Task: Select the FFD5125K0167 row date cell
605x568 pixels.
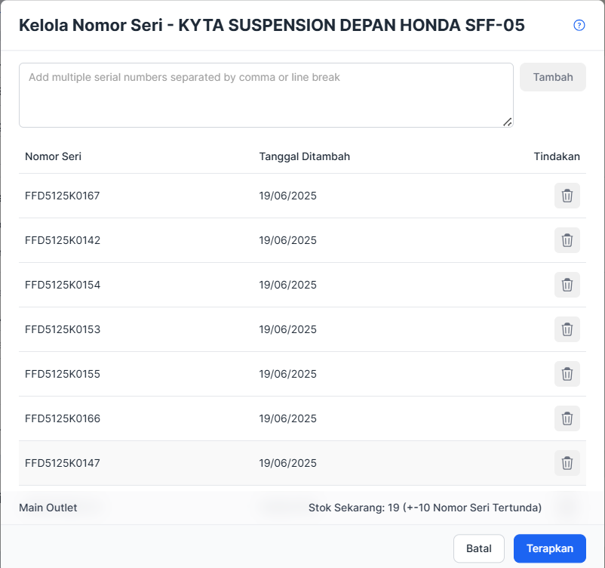Action: point(287,196)
